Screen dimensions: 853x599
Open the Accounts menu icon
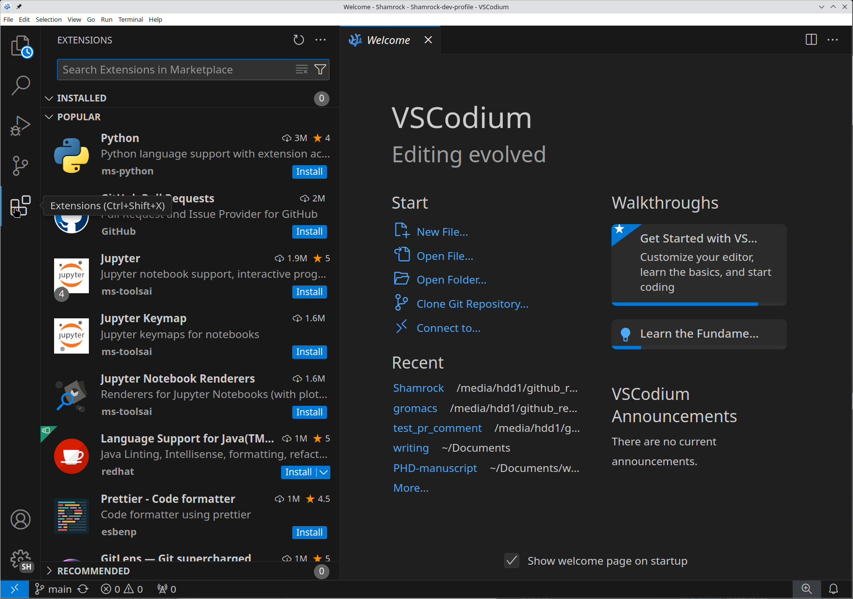pyautogui.click(x=20, y=519)
